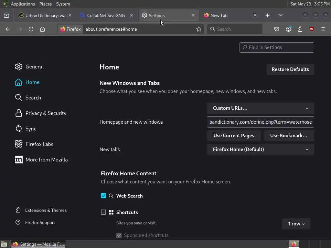List all tabs with the chevron
This screenshot has height=248, width=331.
(x=280, y=15)
